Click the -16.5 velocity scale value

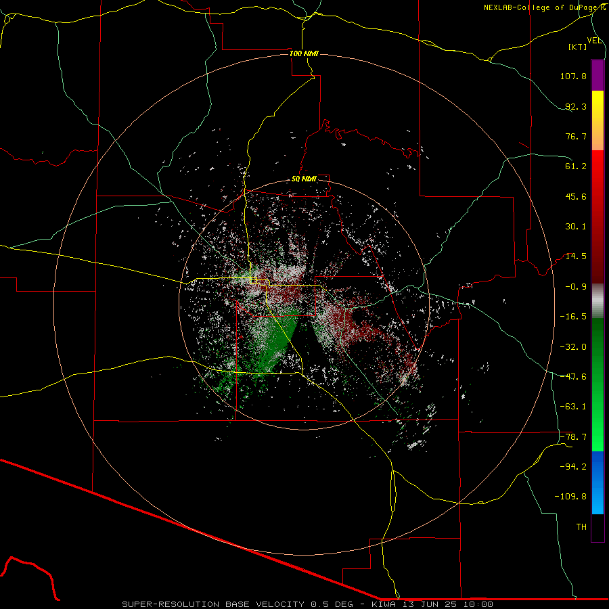(573, 317)
